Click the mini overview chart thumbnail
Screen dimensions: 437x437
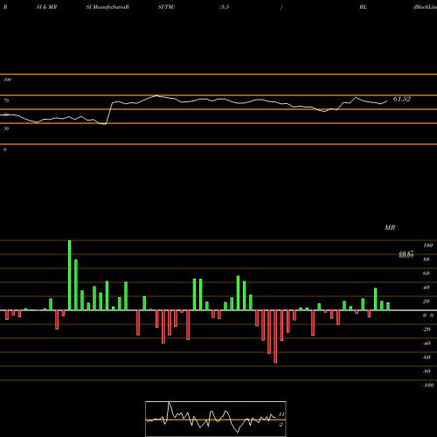pyautogui.click(x=216, y=419)
